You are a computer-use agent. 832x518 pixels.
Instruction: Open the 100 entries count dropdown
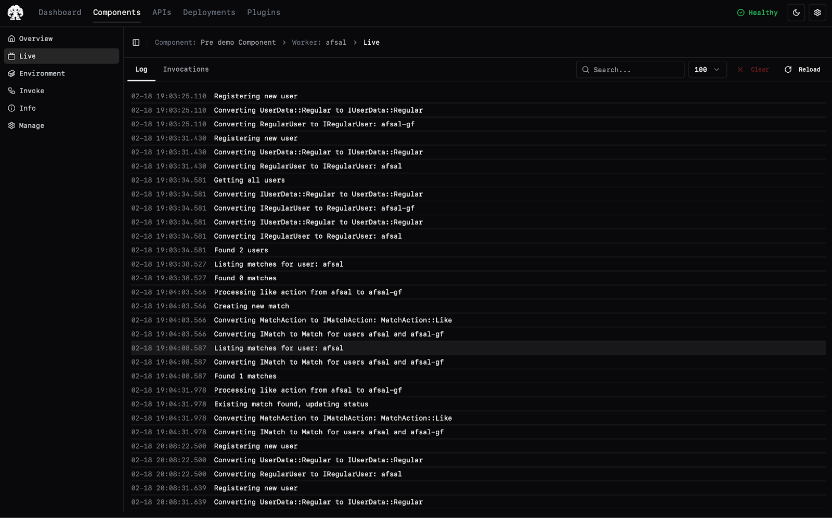[x=707, y=70]
